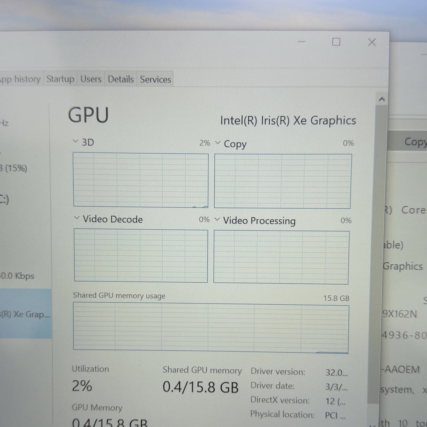Click the -AAOEM text in the background window
The width and height of the screenshot is (427, 427).
400,369
